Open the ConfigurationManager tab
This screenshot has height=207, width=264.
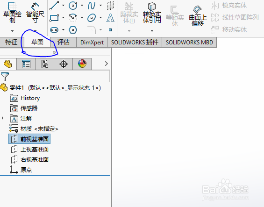coord(45,64)
